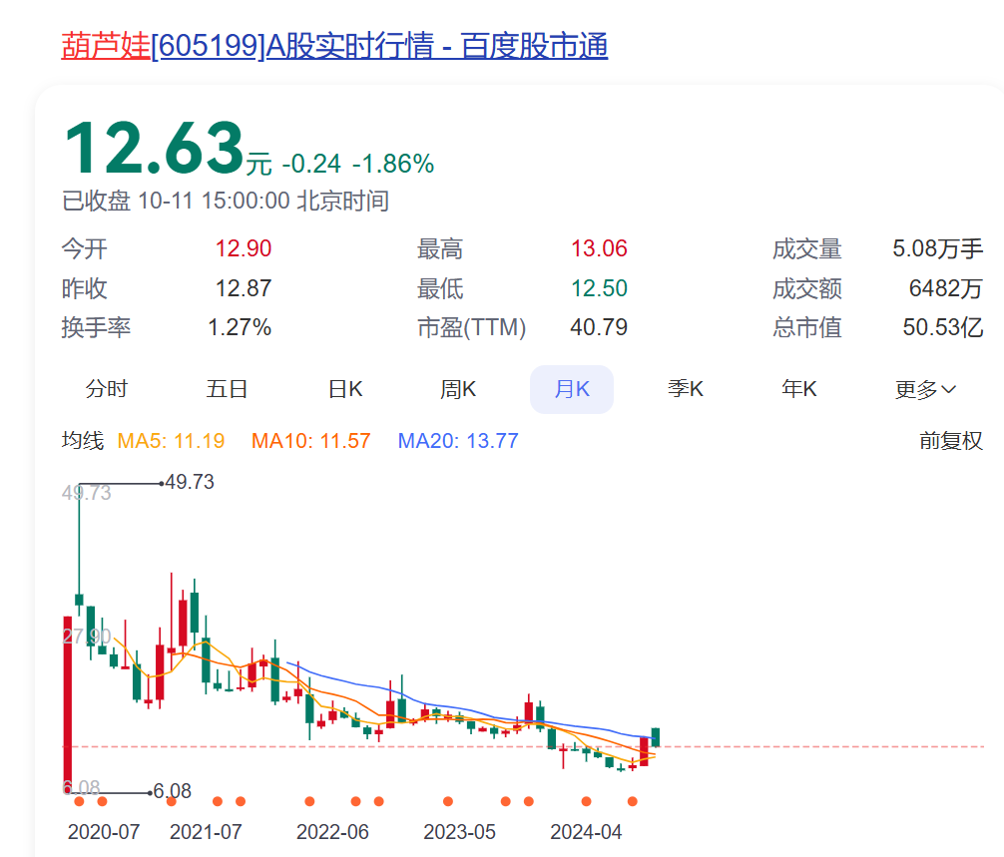Click the 已收盘 10-11 15:00:00 status text

[x=226, y=201]
